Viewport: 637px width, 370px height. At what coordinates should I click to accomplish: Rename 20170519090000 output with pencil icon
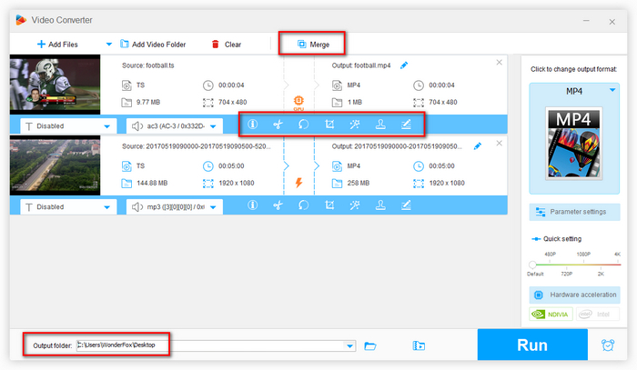(478, 146)
